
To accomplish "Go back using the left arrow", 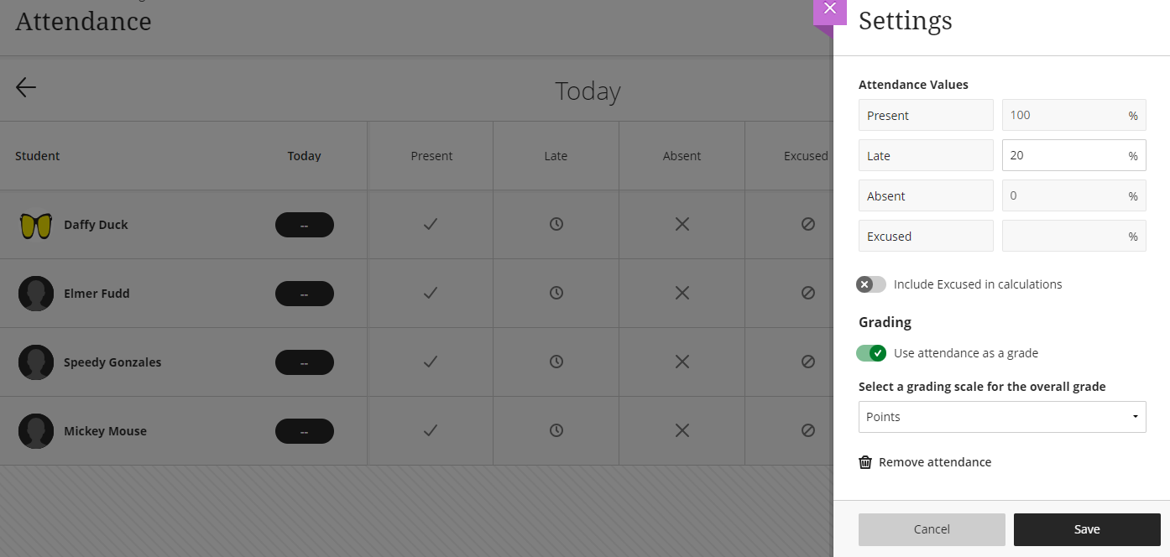I will click(25, 87).
